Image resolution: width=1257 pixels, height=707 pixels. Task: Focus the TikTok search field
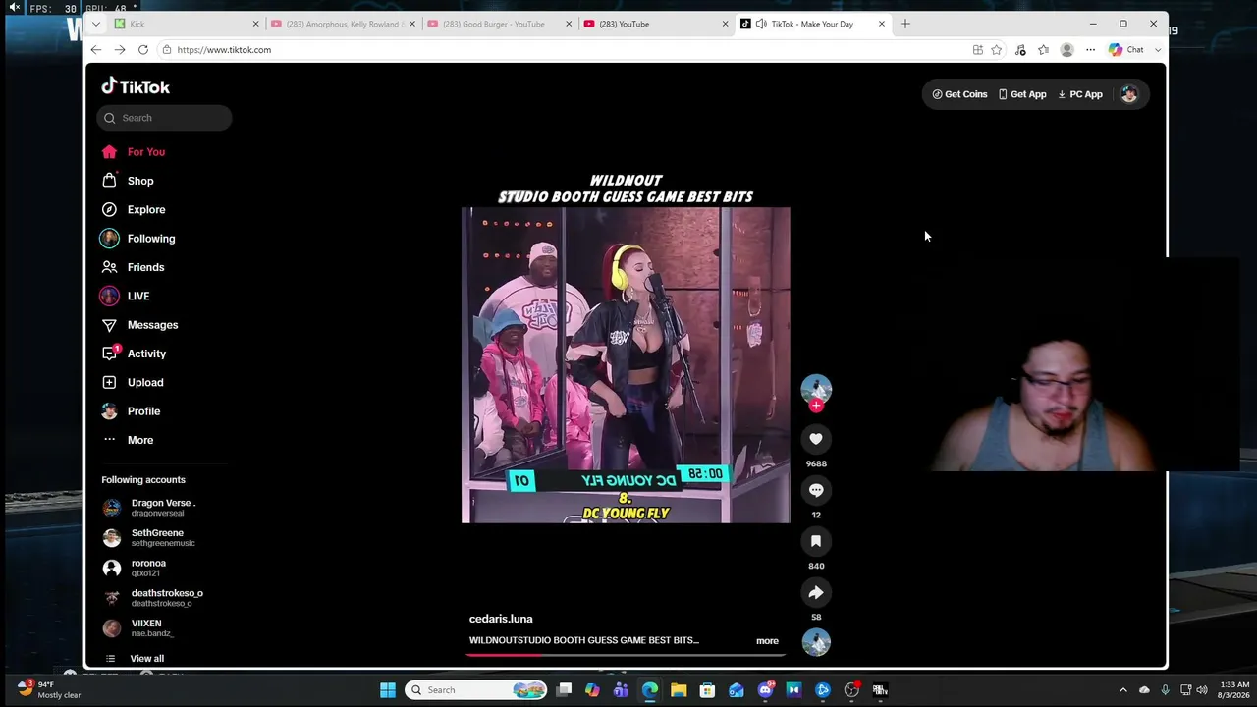point(164,118)
